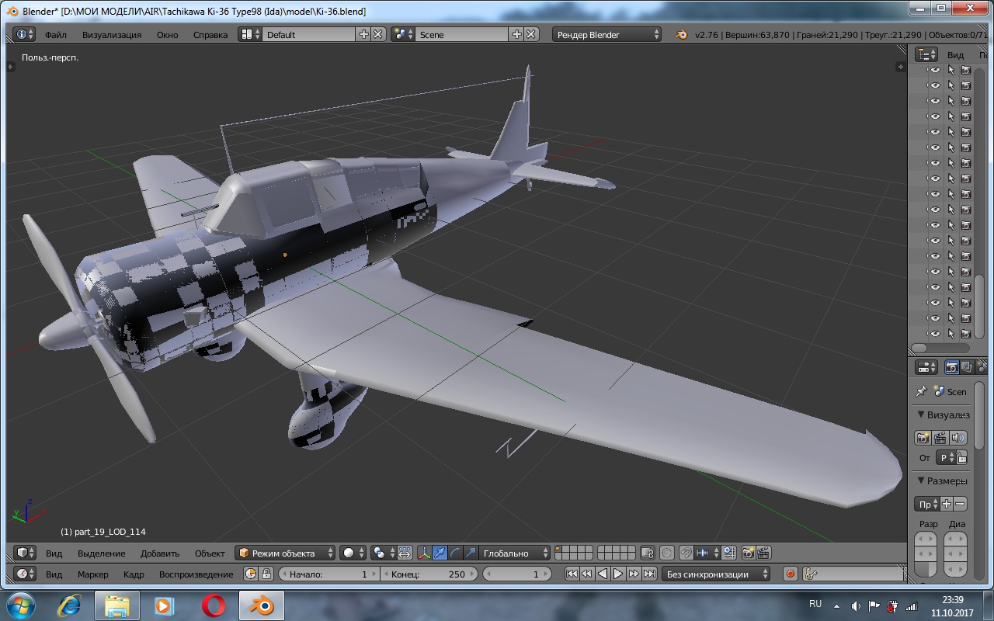Toggle the eye visibility of the top outliner item
The width and height of the screenshot is (994, 621).
pos(935,70)
